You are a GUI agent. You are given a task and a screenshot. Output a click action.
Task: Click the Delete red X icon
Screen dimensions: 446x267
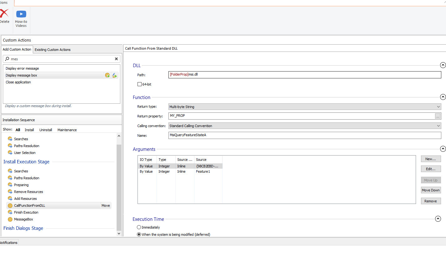coord(4,13)
